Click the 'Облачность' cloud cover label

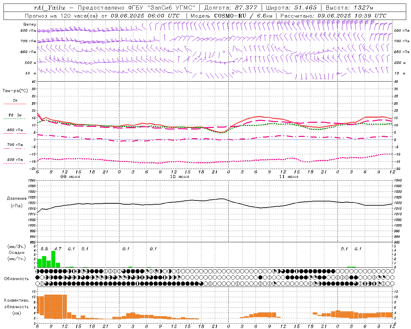click(16, 279)
